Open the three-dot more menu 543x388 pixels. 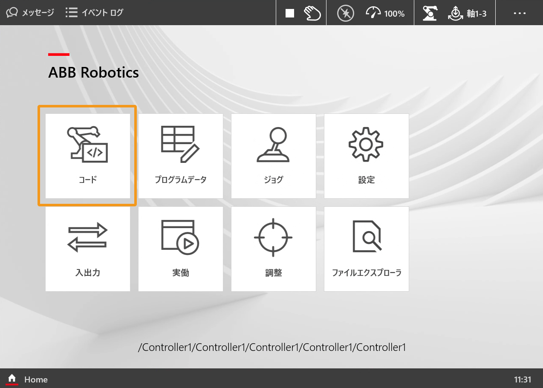[x=520, y=13]
